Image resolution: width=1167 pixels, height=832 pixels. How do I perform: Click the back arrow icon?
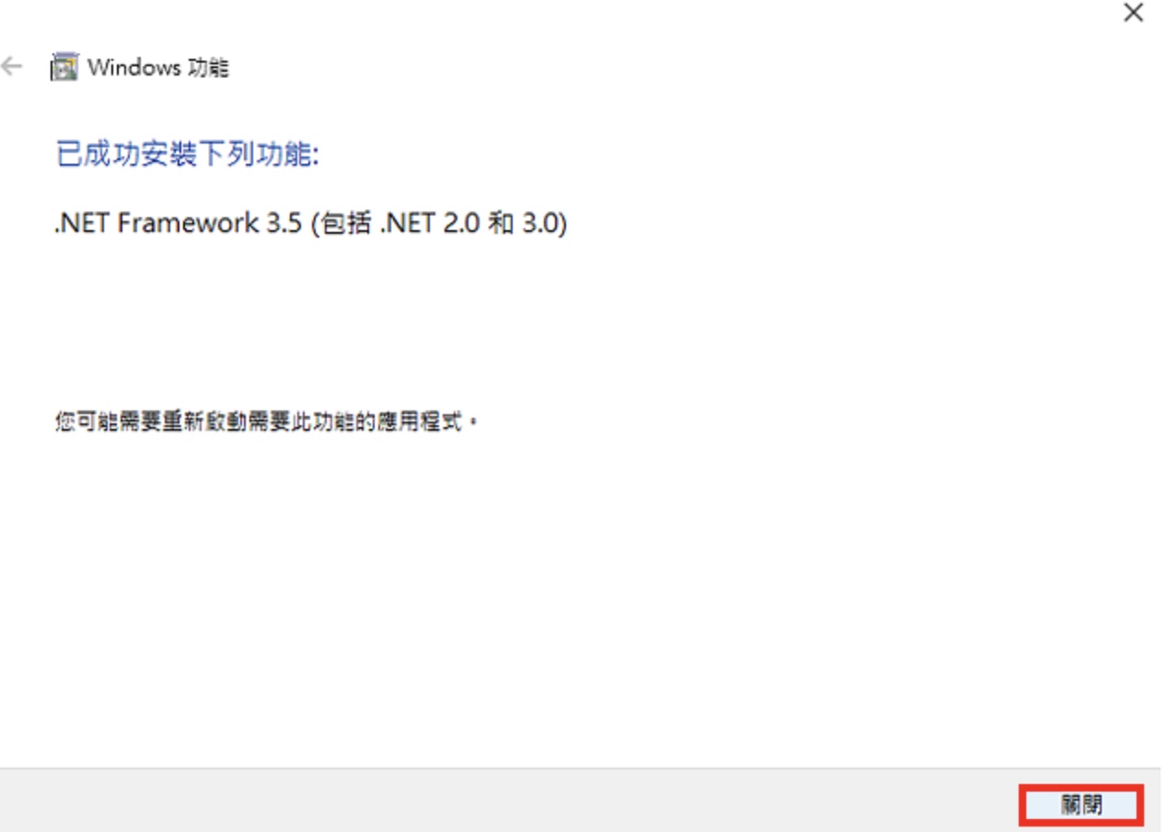coord(11,67)
